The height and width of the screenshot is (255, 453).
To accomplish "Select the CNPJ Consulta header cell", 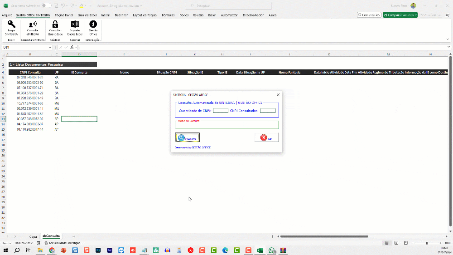I will pyautogui.click(x=30, y=72).
